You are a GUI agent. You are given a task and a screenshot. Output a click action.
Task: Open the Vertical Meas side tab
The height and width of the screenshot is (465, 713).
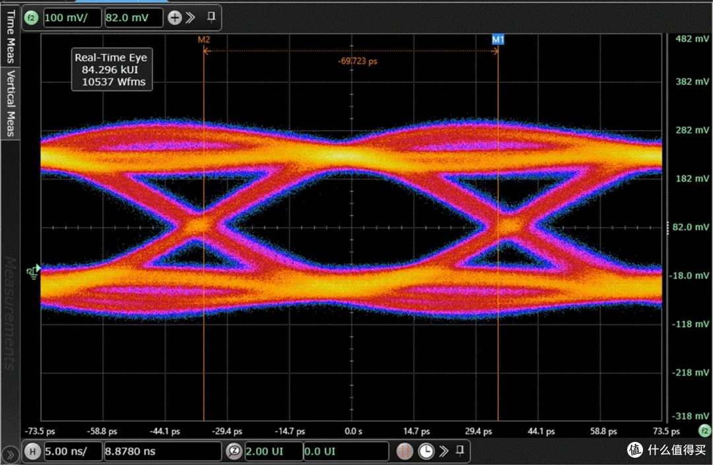tap(11, 104)
